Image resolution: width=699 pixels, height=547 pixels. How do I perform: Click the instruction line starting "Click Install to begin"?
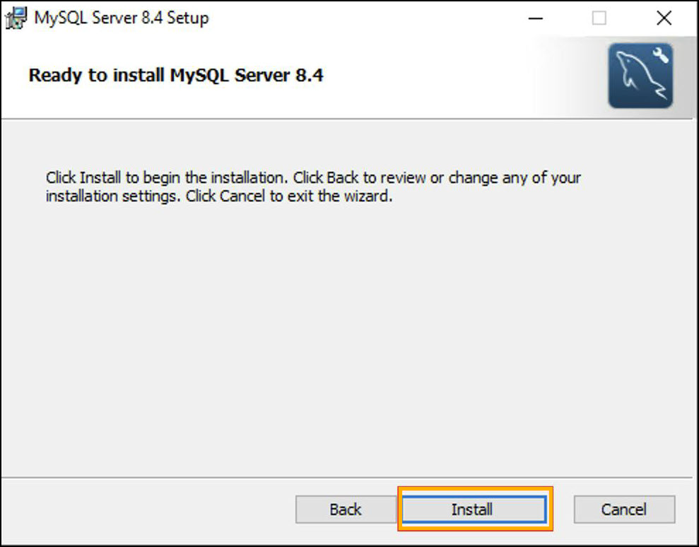pyautogui.click(x=313, y=177)
